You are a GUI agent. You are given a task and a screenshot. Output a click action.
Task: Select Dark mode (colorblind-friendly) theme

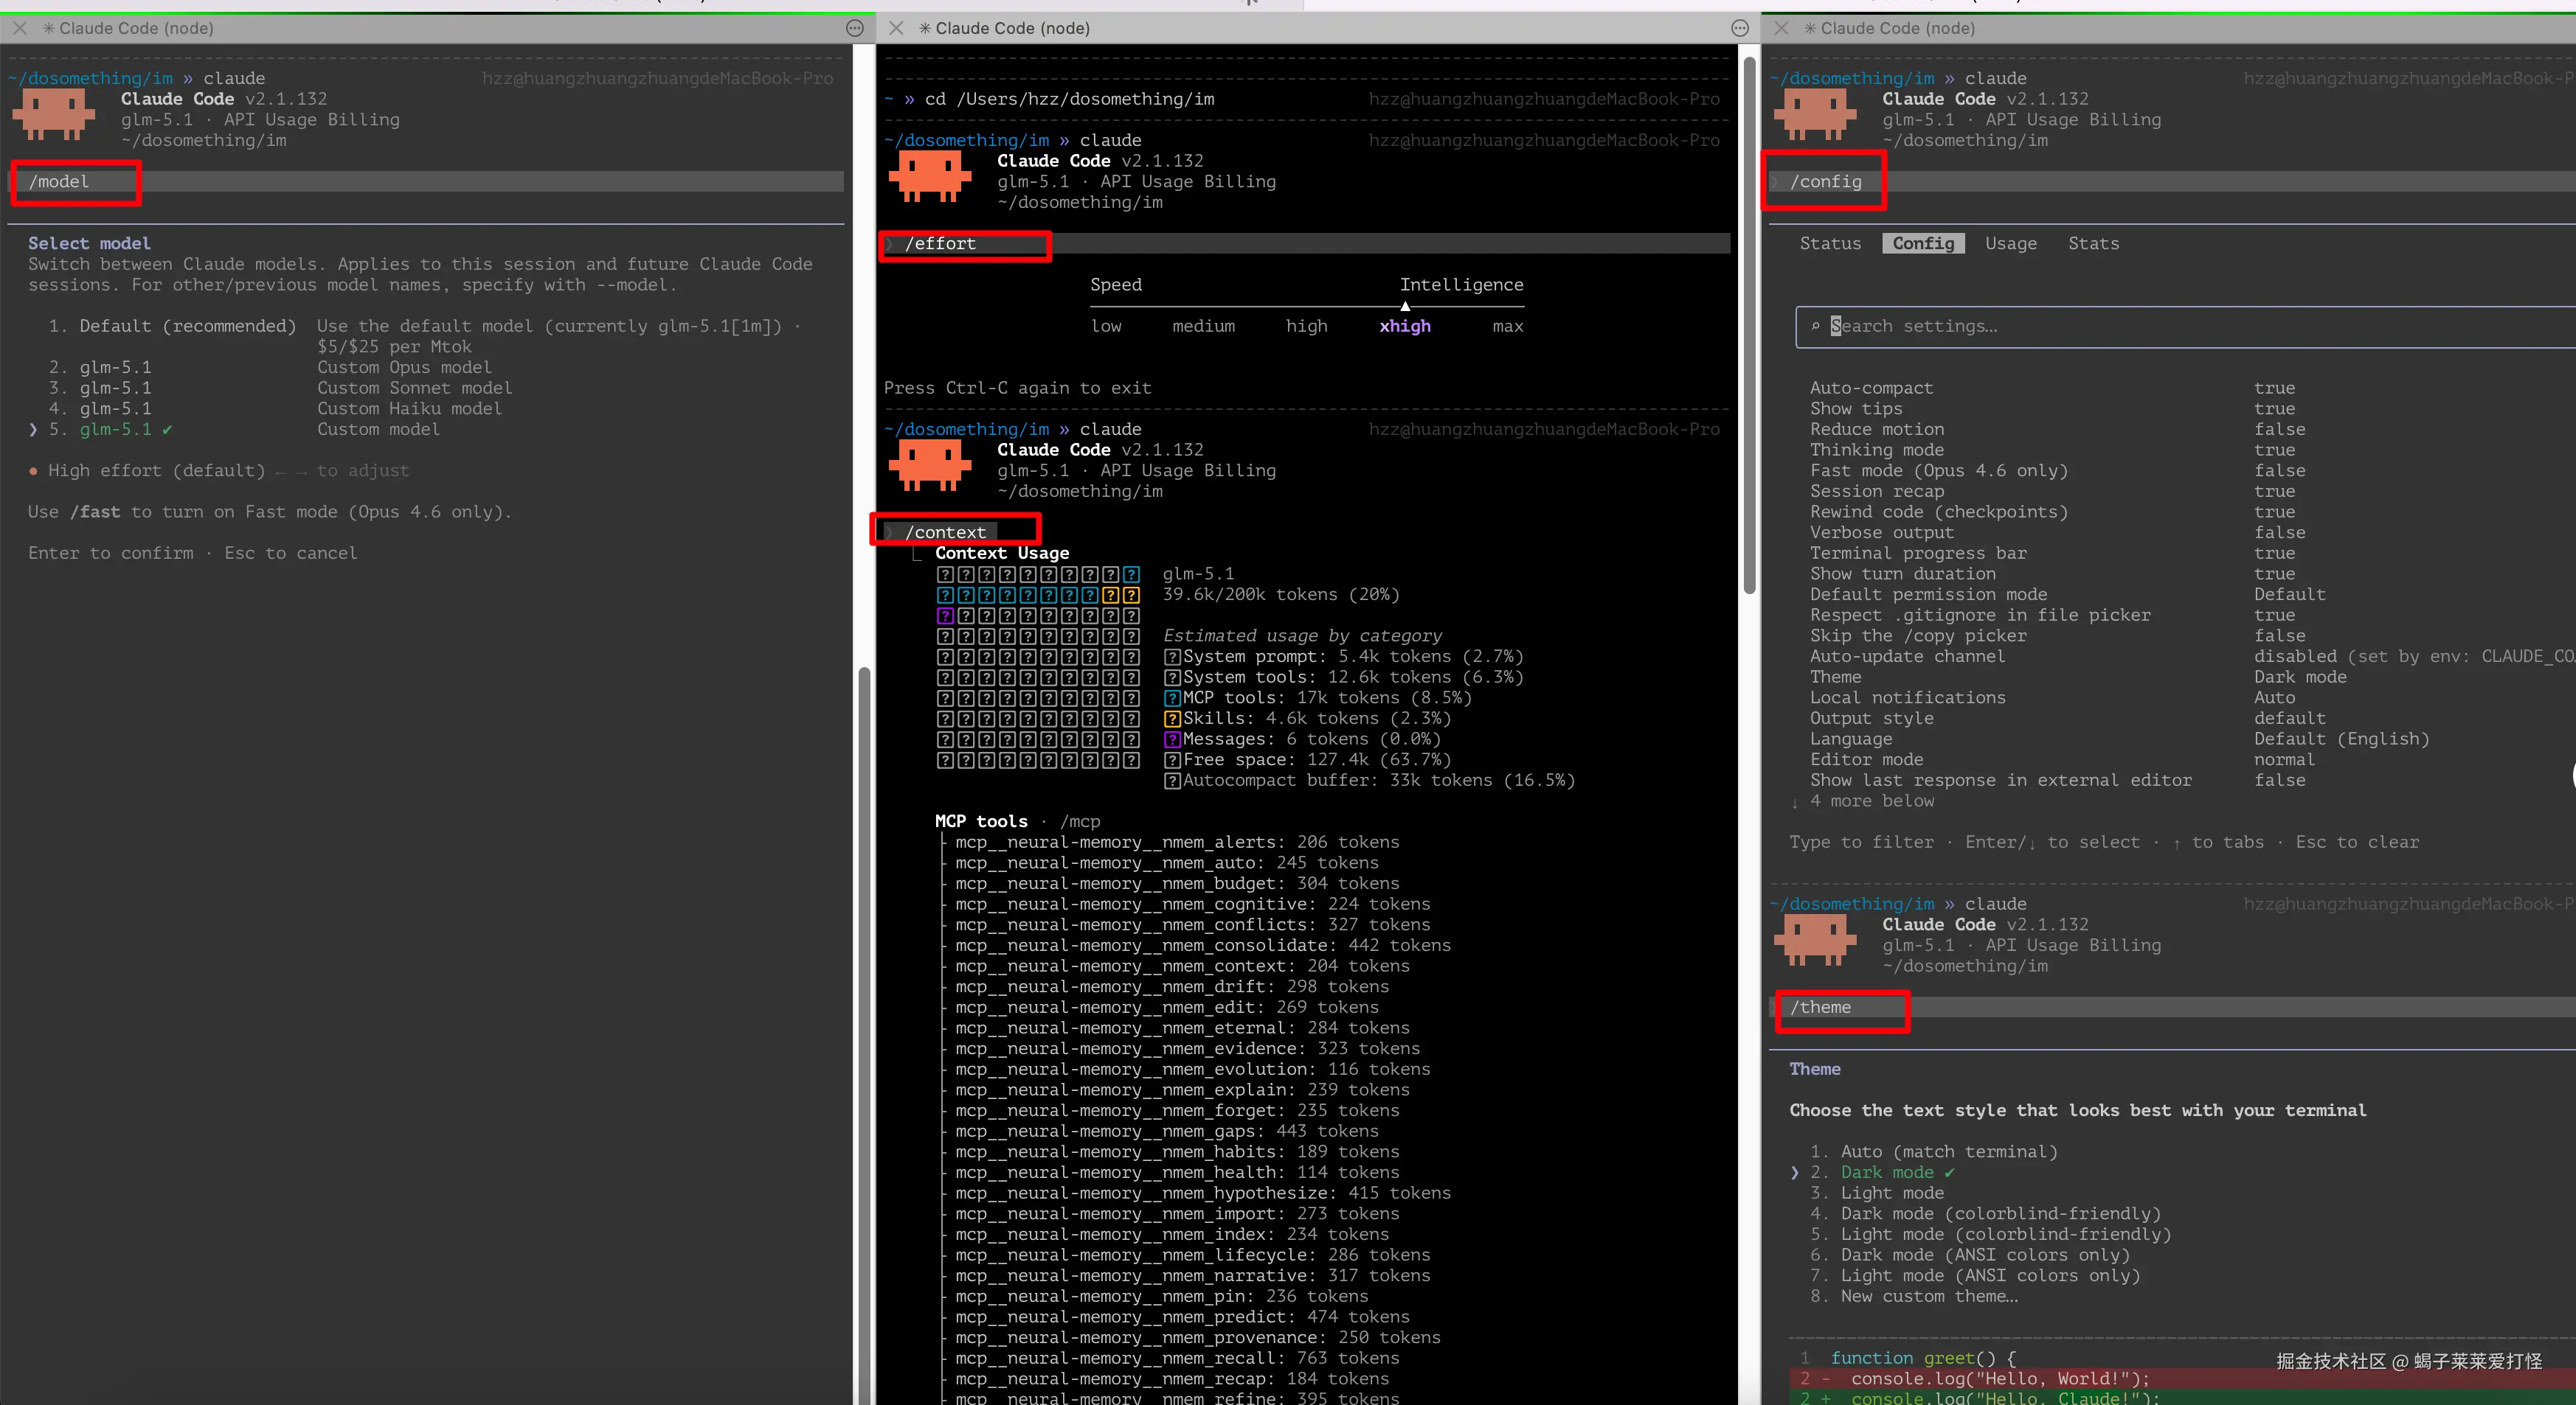[x=1985, y=1214]
